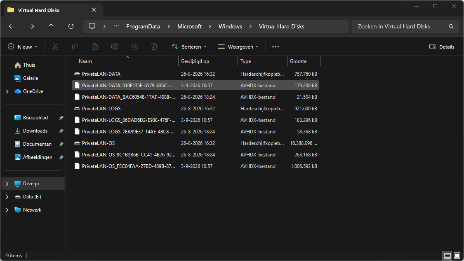Open a new tab with plus button

(x=112, y=10)
